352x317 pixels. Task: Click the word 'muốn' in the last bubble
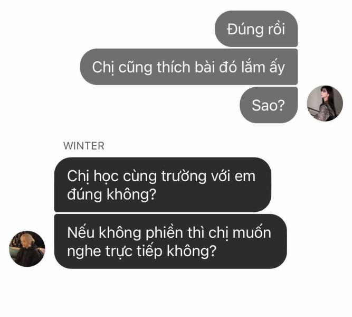click(252, 232)
